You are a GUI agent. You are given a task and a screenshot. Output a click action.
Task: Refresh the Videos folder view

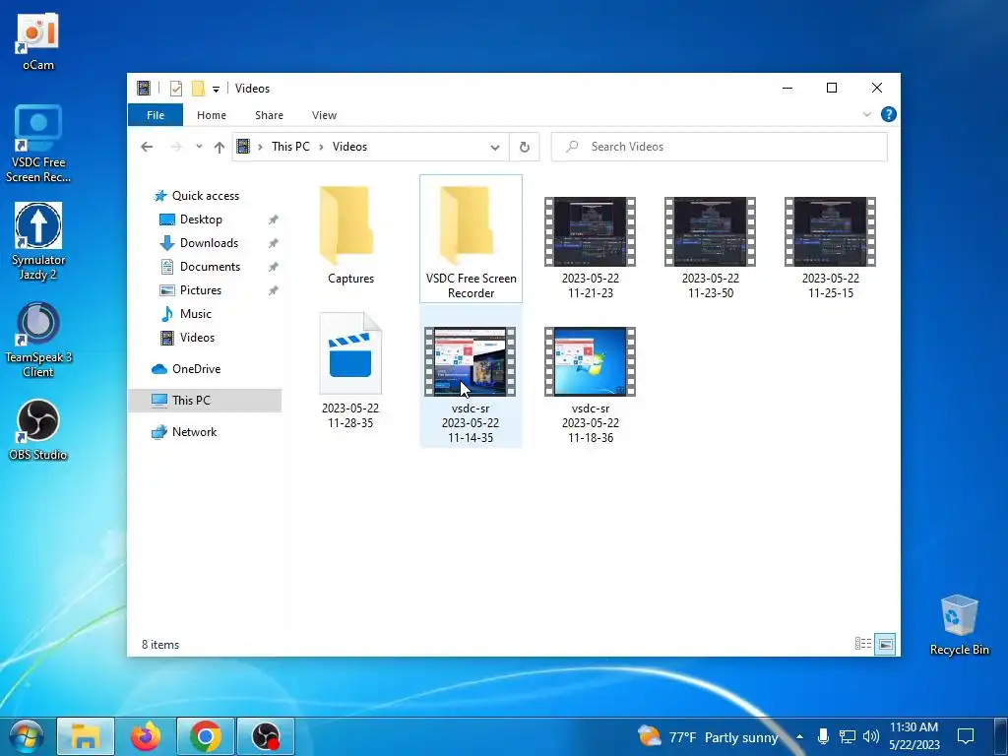[x=525, y=147]
